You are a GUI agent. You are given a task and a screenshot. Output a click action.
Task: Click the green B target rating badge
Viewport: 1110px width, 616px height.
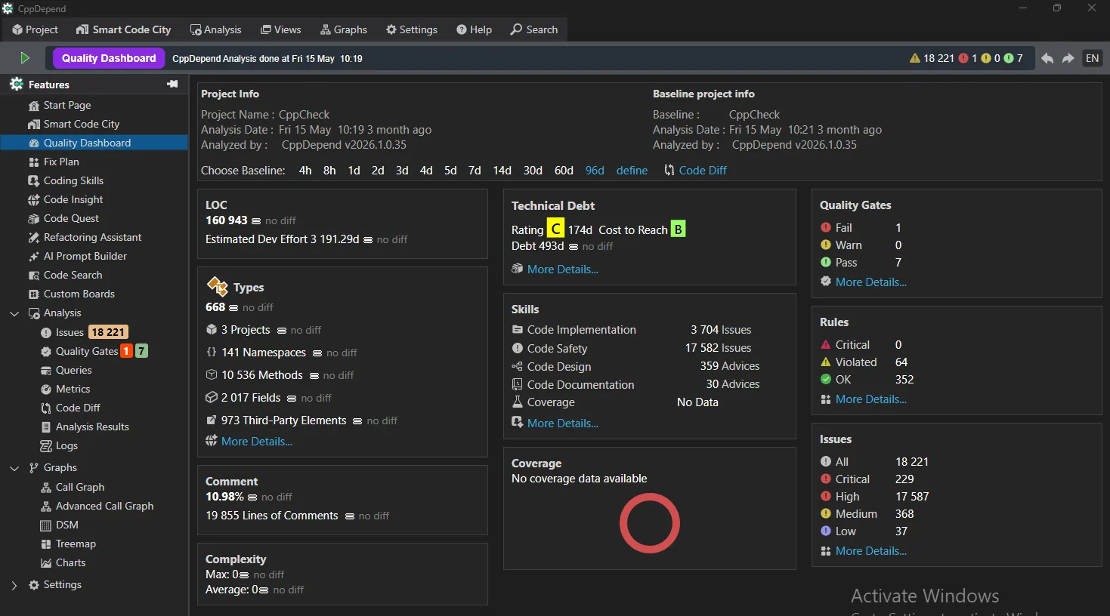click(679, 229)
